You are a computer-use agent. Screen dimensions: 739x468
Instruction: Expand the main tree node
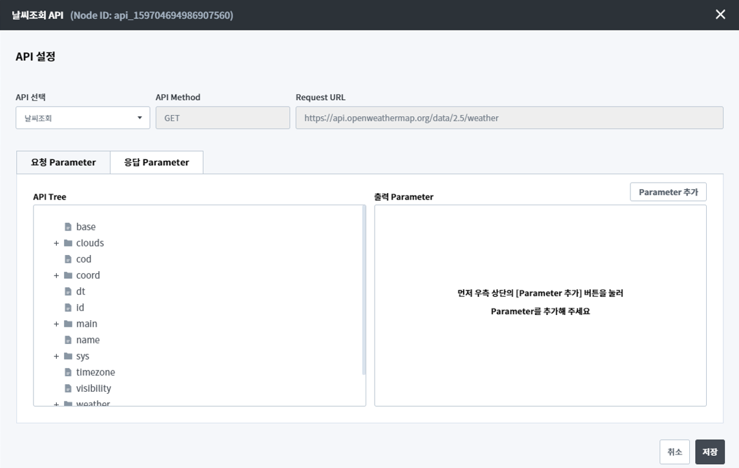click(56, 324)
